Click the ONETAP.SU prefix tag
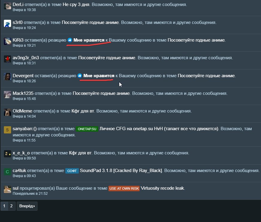 (87, 129)
